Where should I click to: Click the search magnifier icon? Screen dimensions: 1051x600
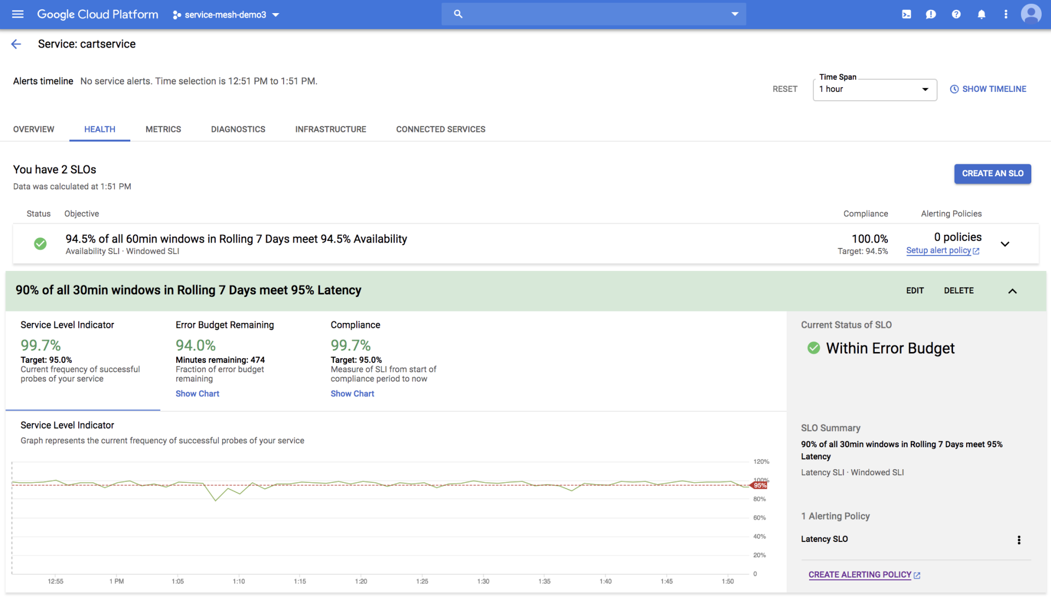[458, 14]
